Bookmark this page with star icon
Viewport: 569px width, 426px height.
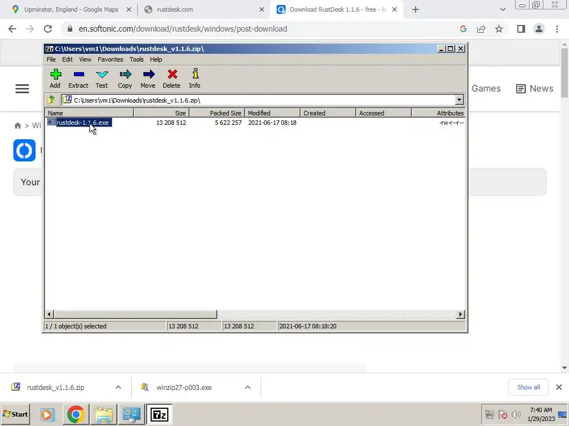[499, 29]
